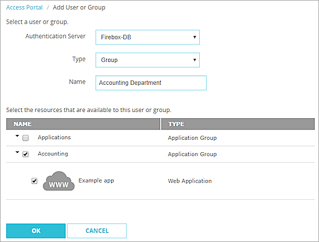Collapse the Accounting group arrow
The height and width of the screenshot is (242, 319).
(x=17, y=152)
